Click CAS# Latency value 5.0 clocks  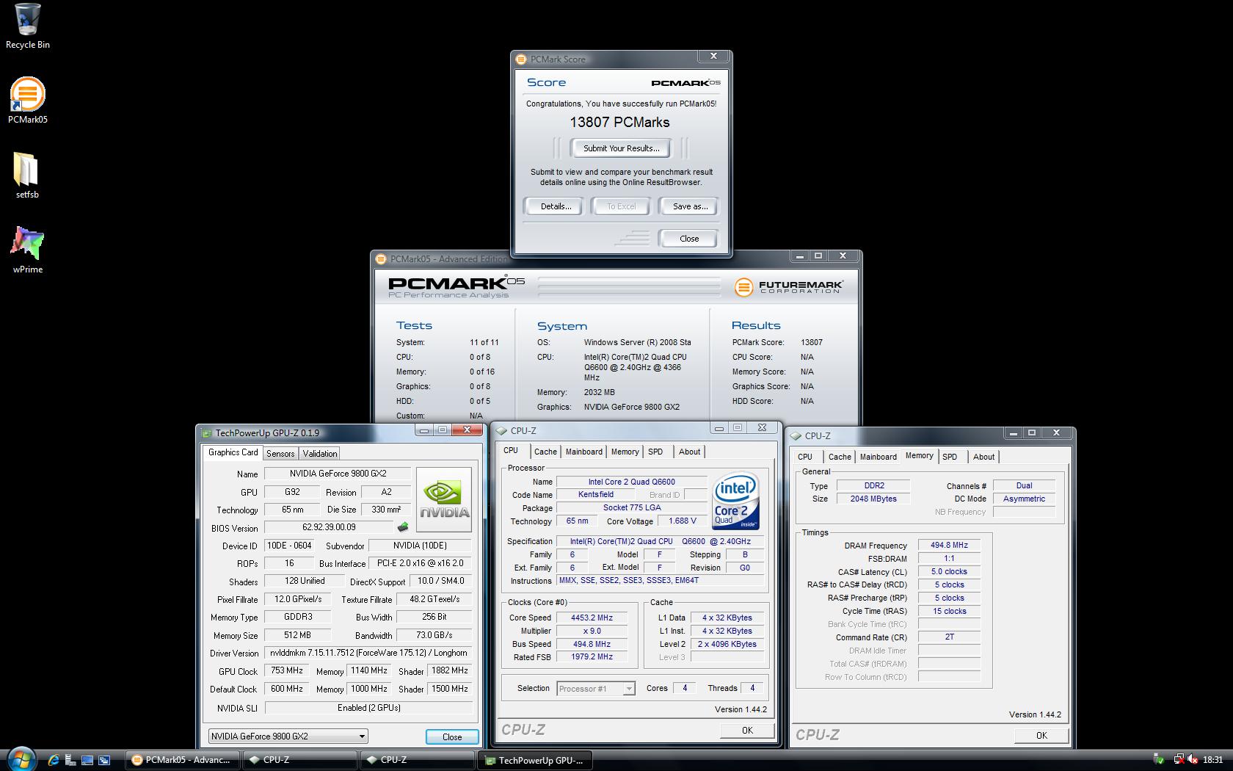click(949, 572)
